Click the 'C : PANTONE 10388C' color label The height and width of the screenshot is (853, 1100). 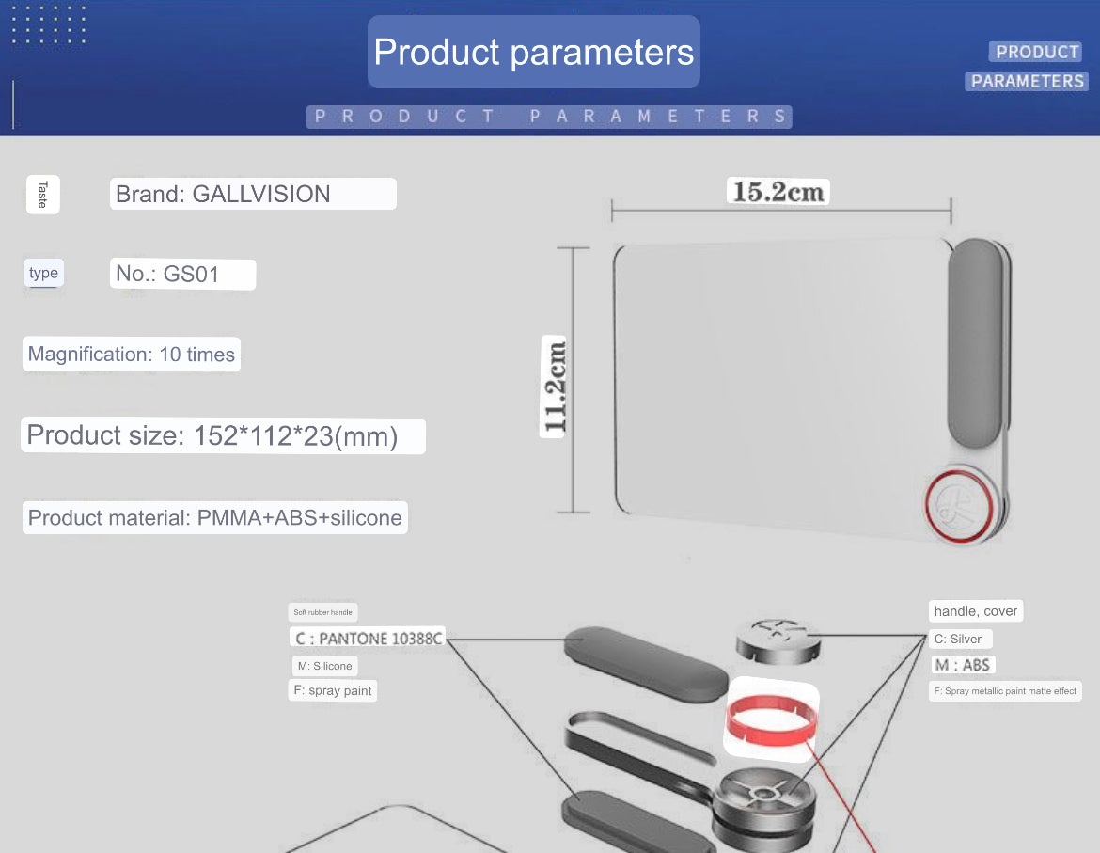click(368, 640)
